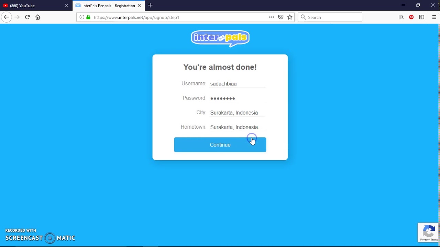Open the reCAPTCHA Privacy link
Image resolution: width=440 pixels, height=247 pixels.
click(424, 240)
